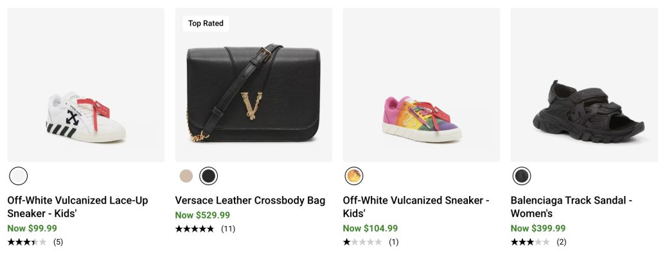
Task: Click Off-White Vulcanized Sneaker - Kids' title
Action: coord(416,207)
